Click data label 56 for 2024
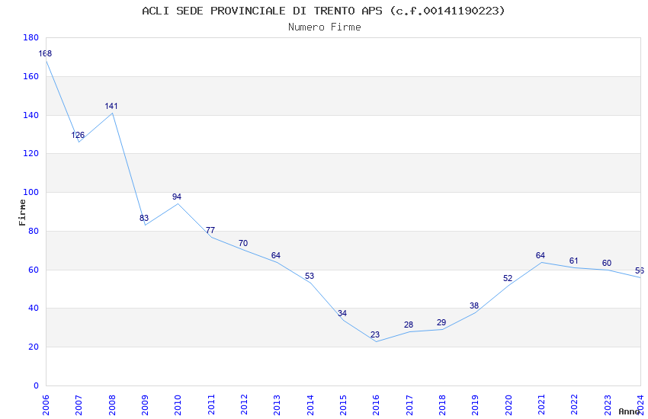Viewport: 648px width, 419px height. click(640, 270)
